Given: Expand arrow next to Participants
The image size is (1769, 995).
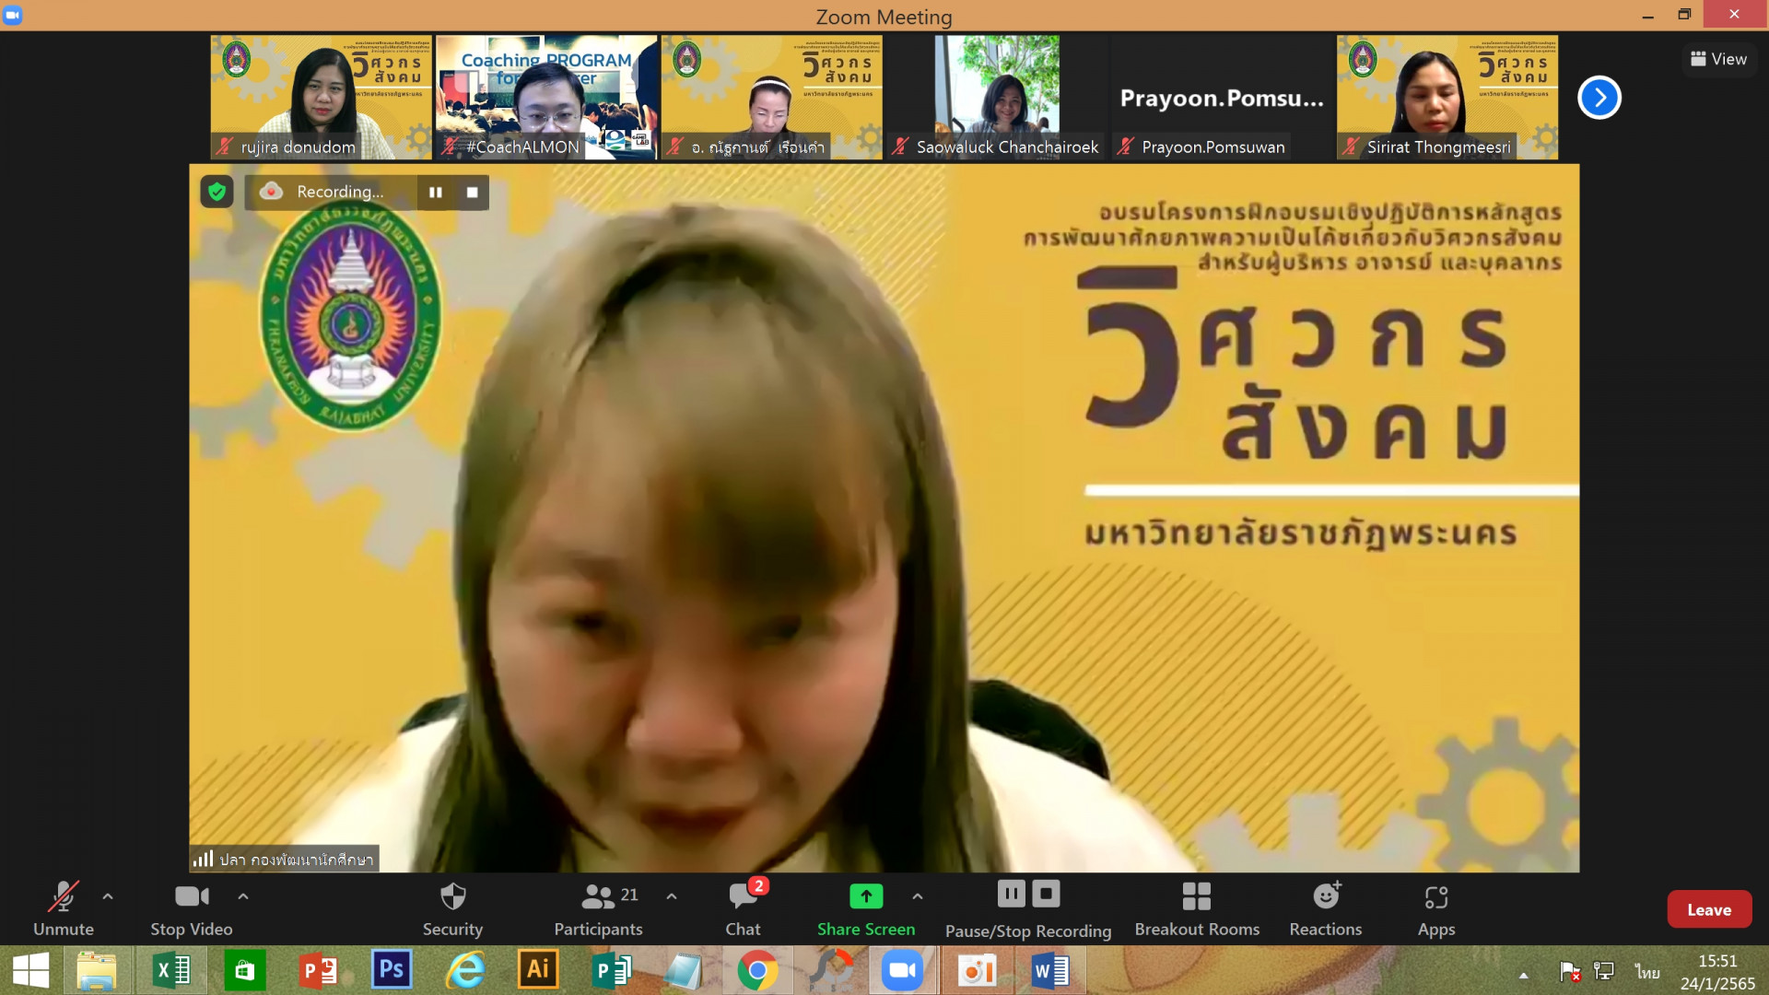Looking at the screenshot, I should (x=672, y=896).
